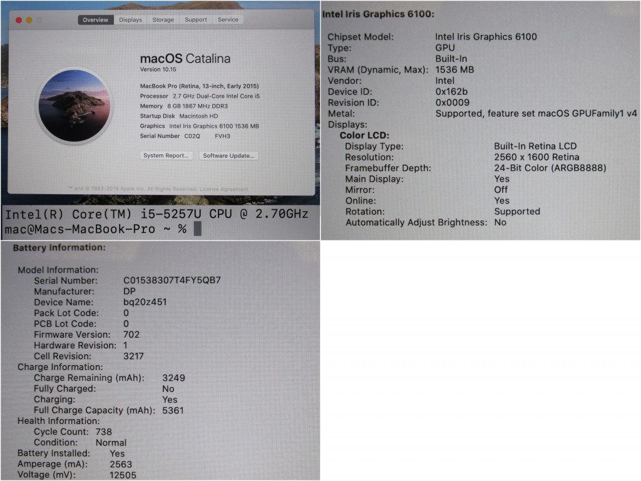Screen dimensions: 641x481
Task: Select the Metal supported feature set value
Action: pyautogui.click(x=536, y=114)
